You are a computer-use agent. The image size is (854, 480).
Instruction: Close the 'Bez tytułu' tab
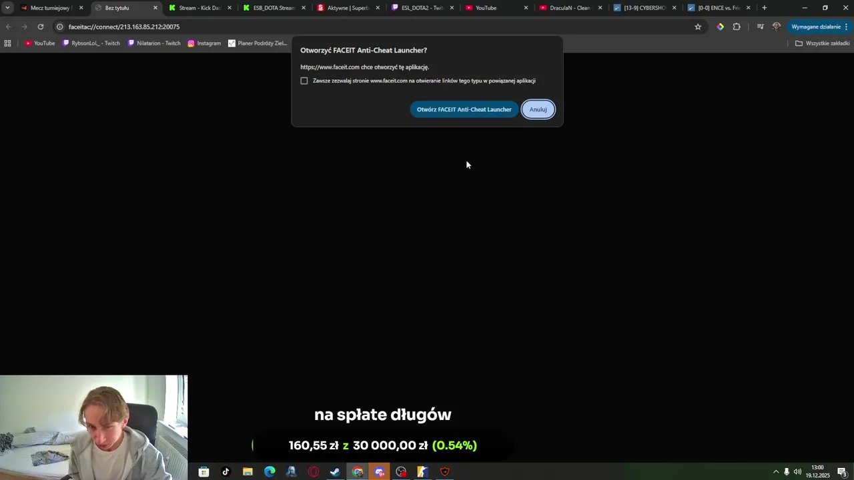pos(155,8)
